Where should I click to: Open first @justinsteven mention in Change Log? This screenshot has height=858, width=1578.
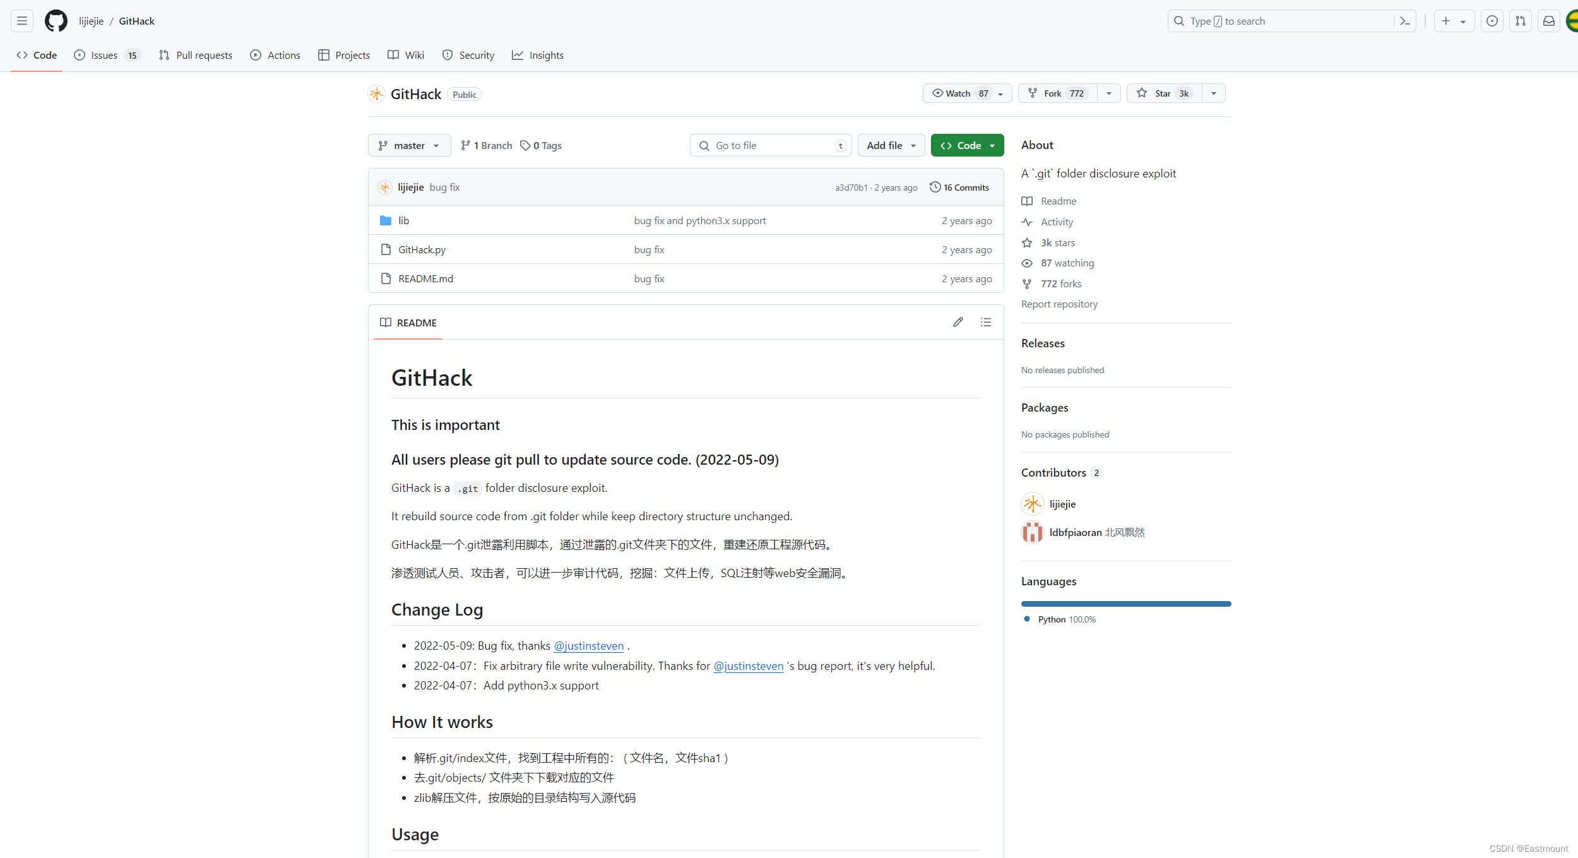(x=588, y=645)
